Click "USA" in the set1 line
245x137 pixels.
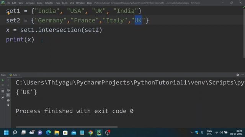point(76,11)
